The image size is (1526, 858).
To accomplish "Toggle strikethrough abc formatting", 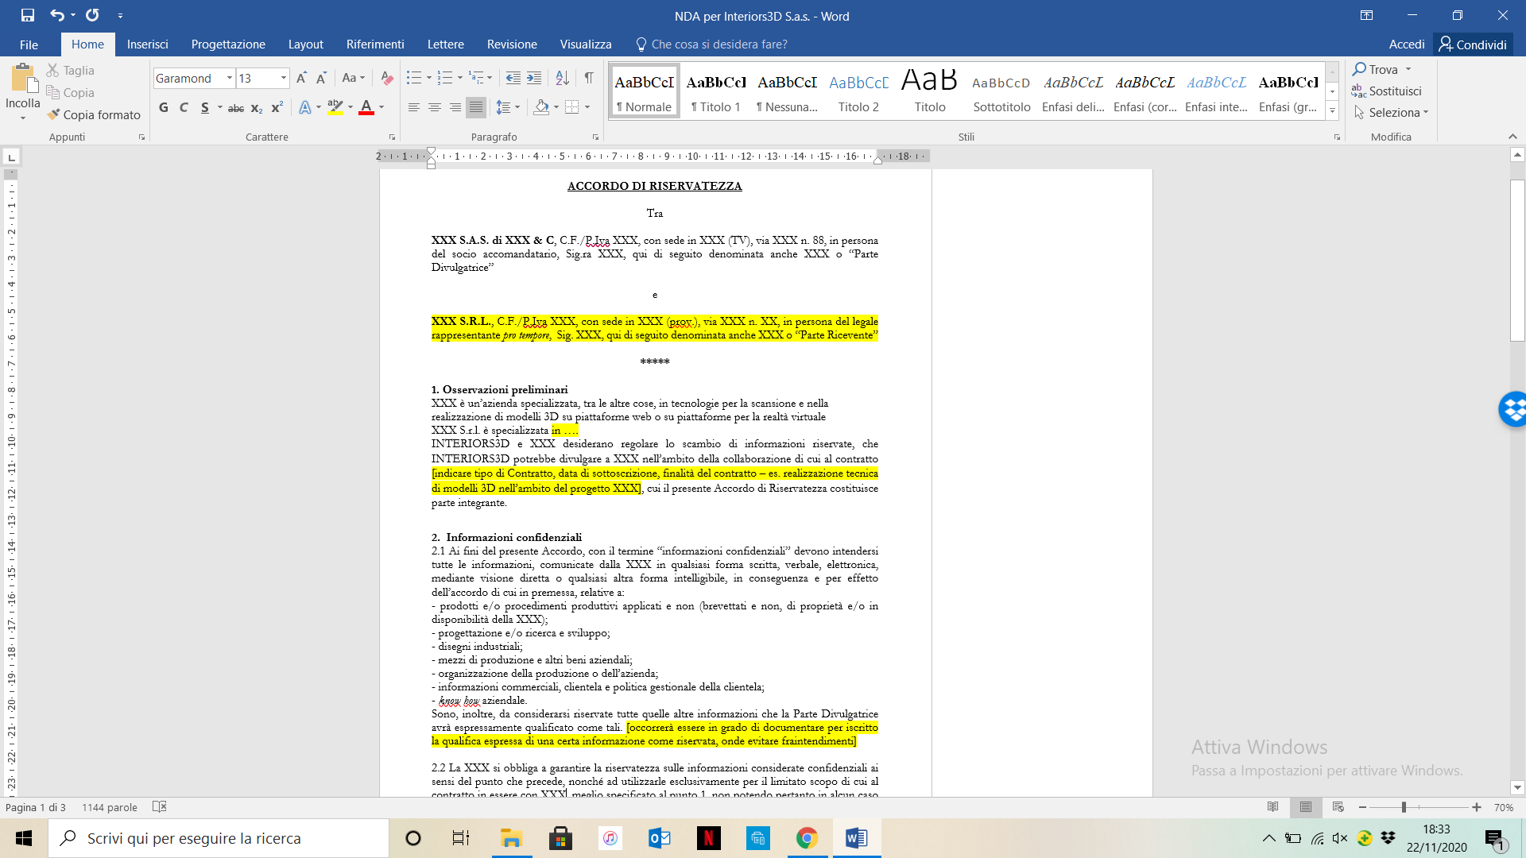I will [x=235, y=107].
